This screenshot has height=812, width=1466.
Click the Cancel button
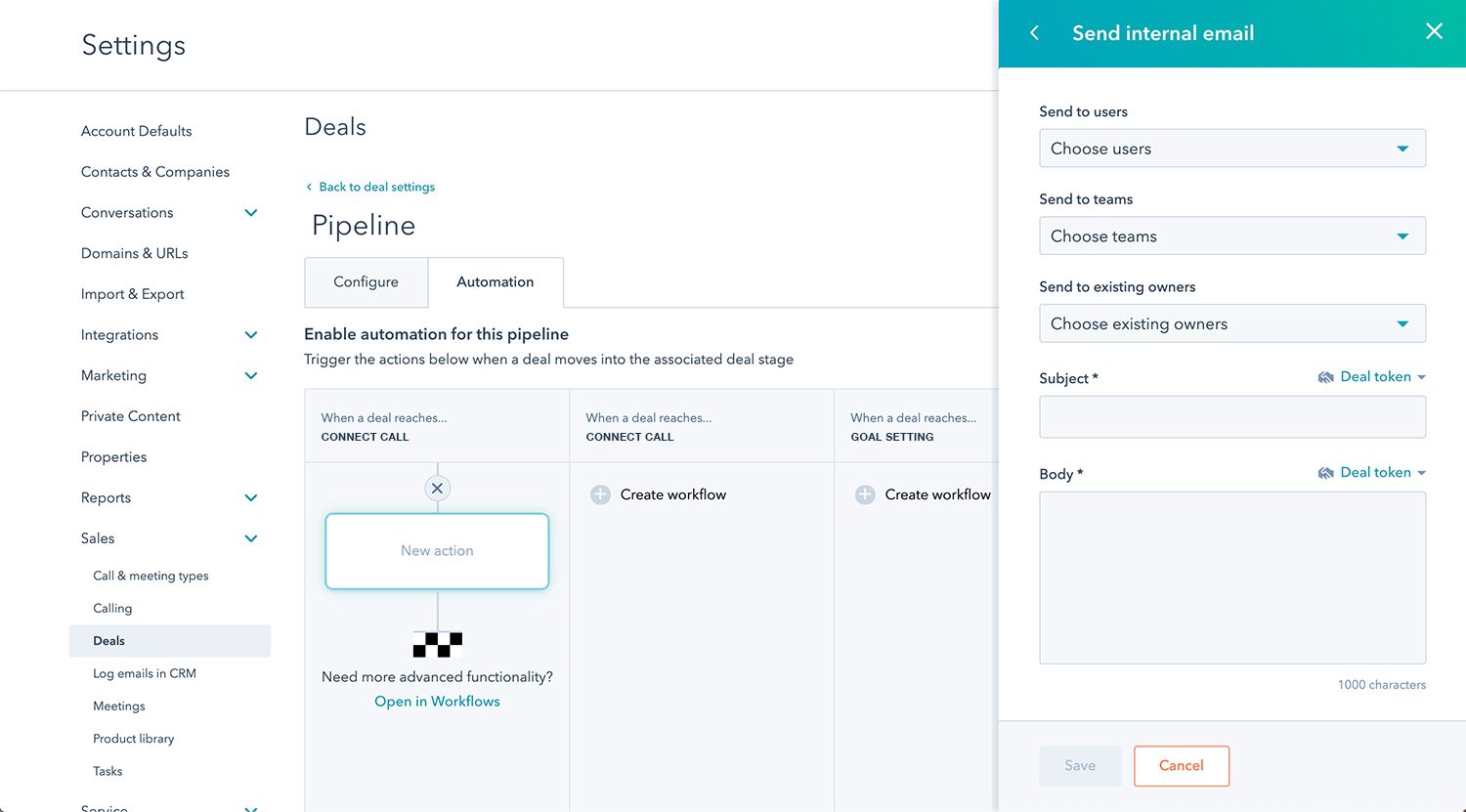tap(1182, 766)
